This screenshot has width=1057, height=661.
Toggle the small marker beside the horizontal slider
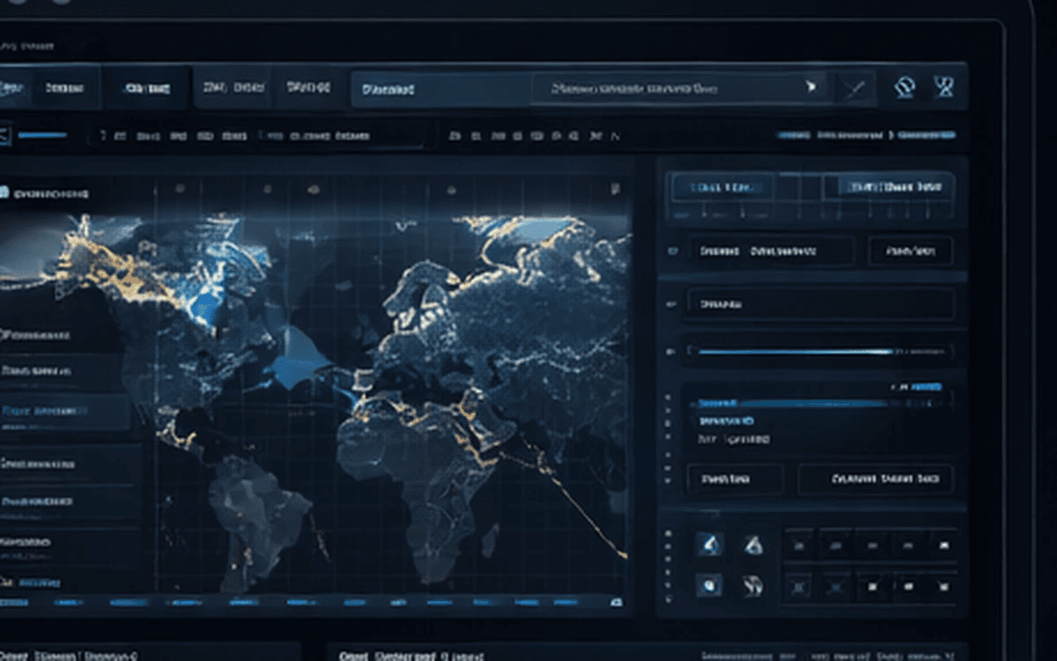[671, 351]
